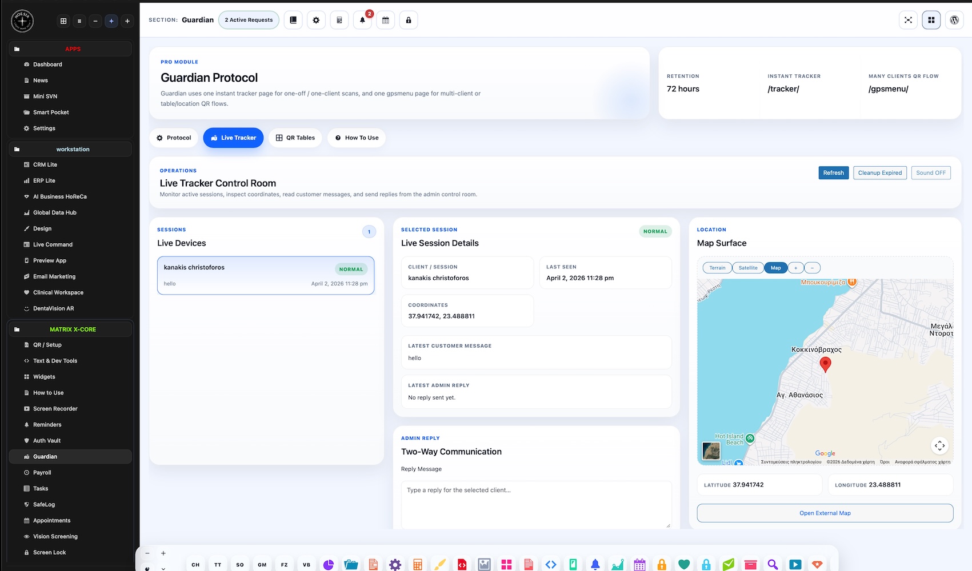Viewport: 972px width, 571px height.
Task: Open the How To Use tab
Action: coord(357,138)
